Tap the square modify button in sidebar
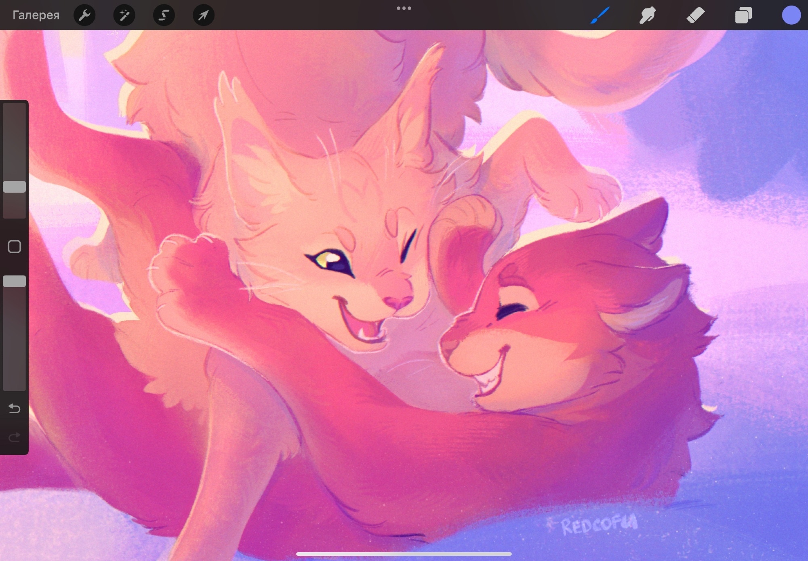The width and height of the screenshot is (808, 561). 15,246
